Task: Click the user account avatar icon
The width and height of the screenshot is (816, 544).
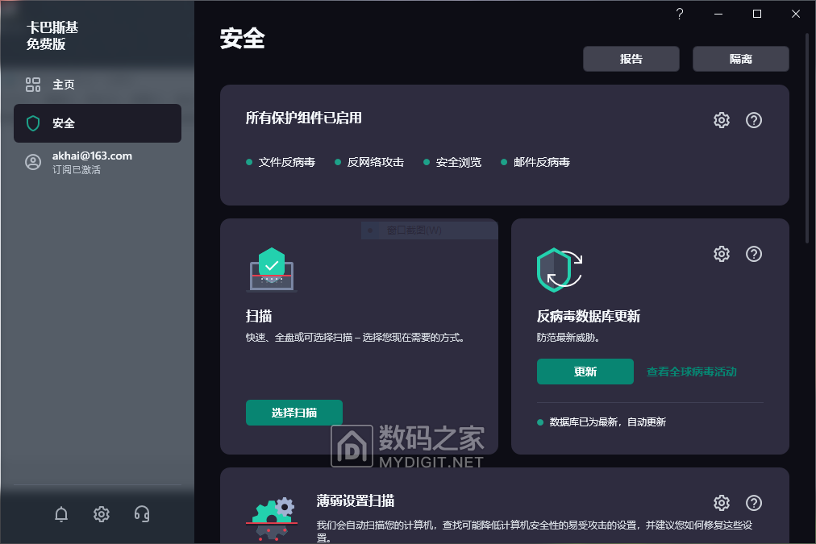Action: pyautogui.click(x=33, y=162)
